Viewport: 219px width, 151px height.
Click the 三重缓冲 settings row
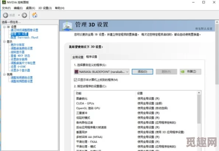136,113
